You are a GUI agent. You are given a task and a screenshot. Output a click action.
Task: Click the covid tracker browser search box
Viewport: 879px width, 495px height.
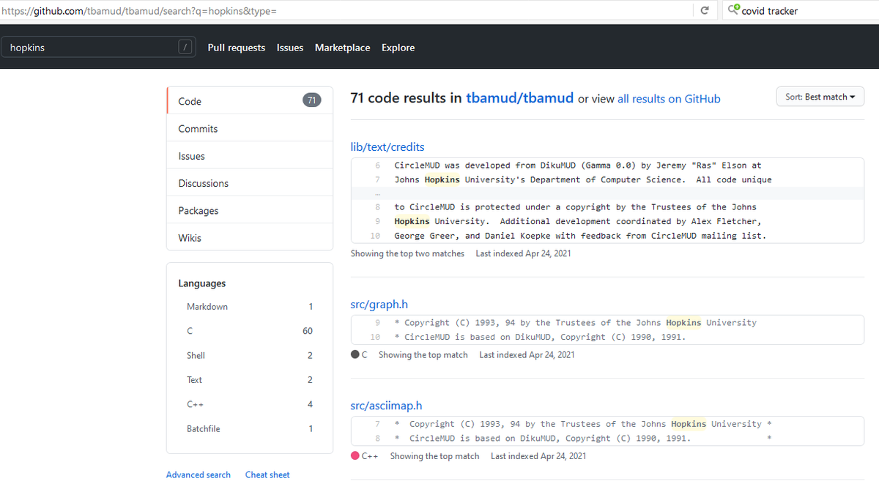(x=800, y=11)
